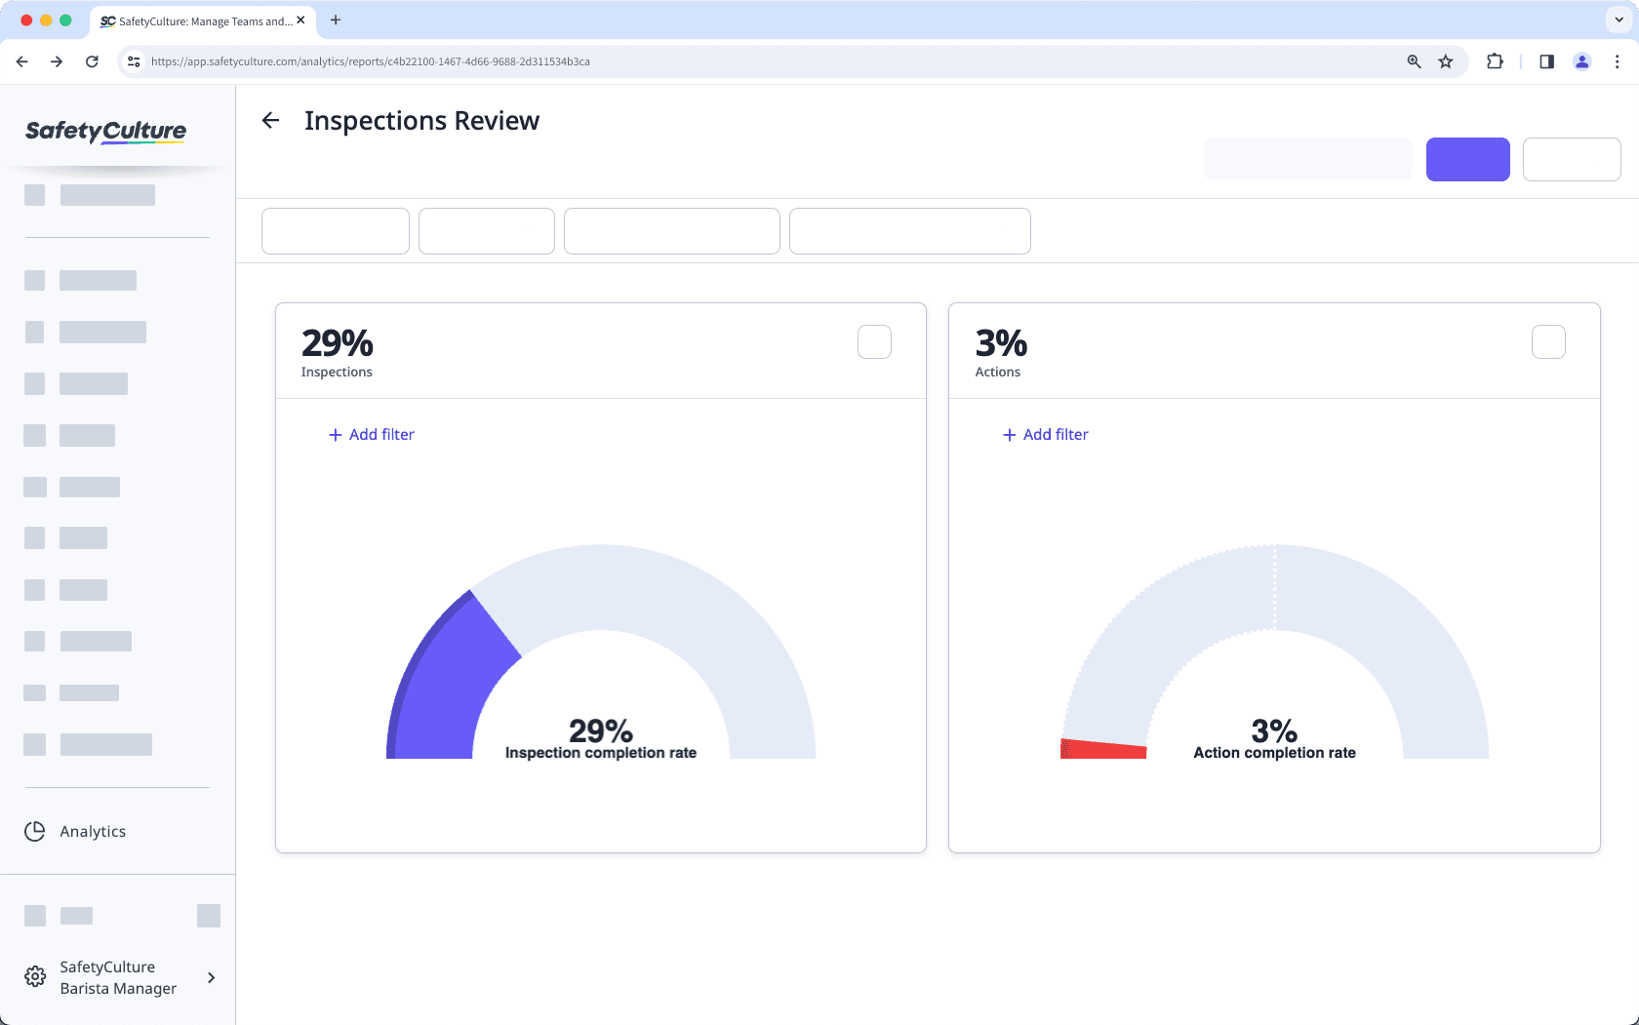Open the browser profile avatar
This screenshot has width=1639, height=1025.
tap(1581, 60)
